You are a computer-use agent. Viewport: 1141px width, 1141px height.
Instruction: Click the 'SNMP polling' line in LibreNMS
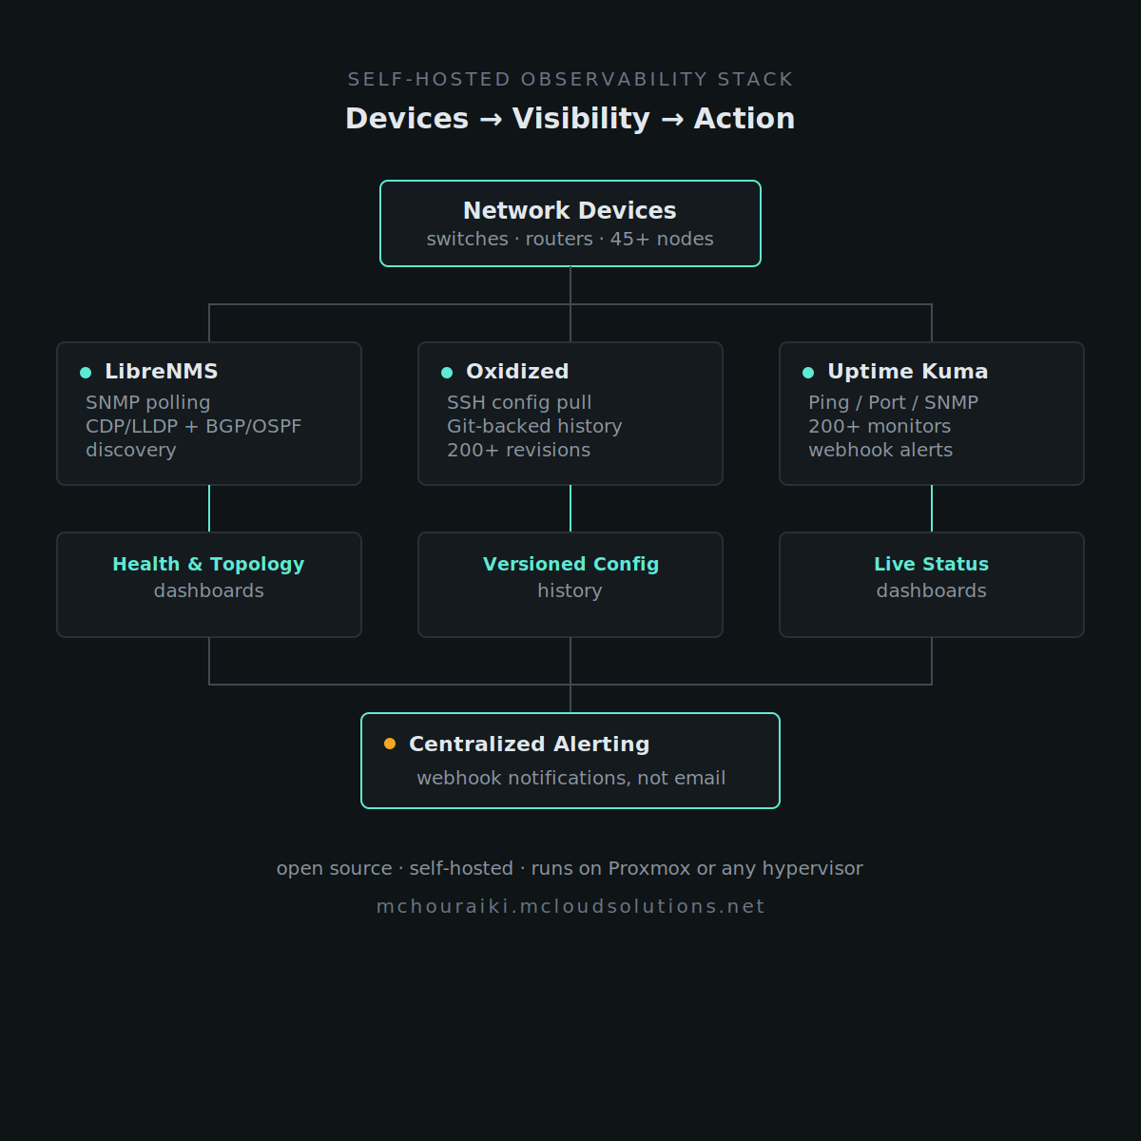[x=148, y=403]
